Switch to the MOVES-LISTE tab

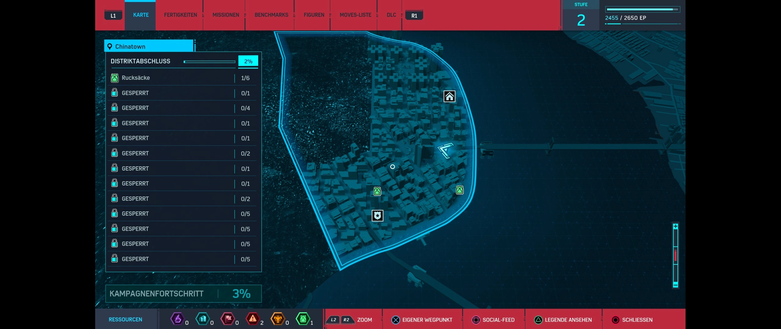coord(355,15)
